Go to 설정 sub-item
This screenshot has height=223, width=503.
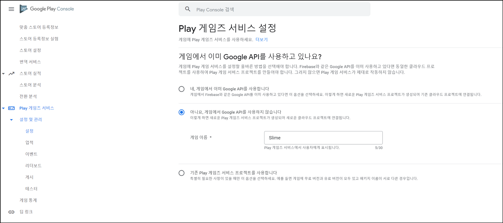(29, 131)
